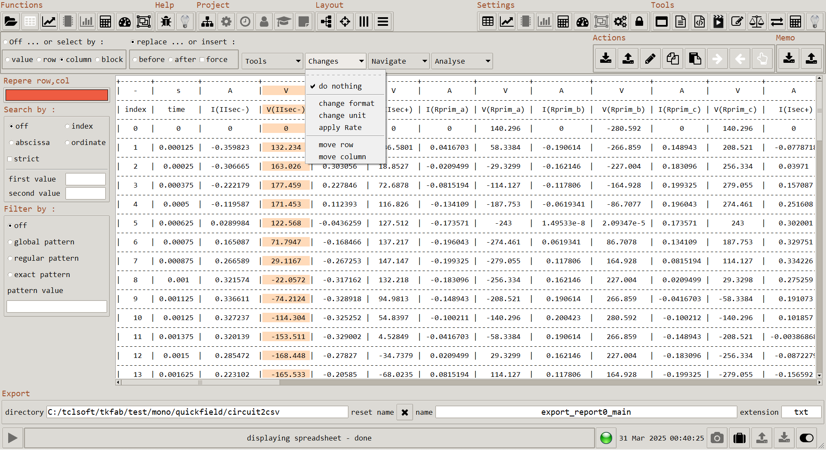Open calculator in the Functions toolbar
This screenshot has height=450, width=826.
click(105, 22)
